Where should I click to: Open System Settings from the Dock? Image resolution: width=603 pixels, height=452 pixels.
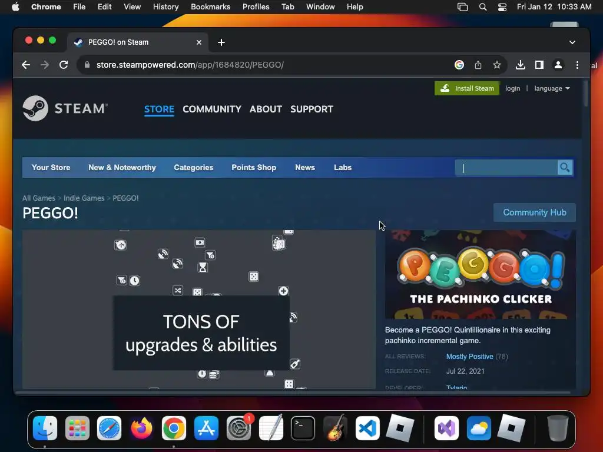(239, 428)
